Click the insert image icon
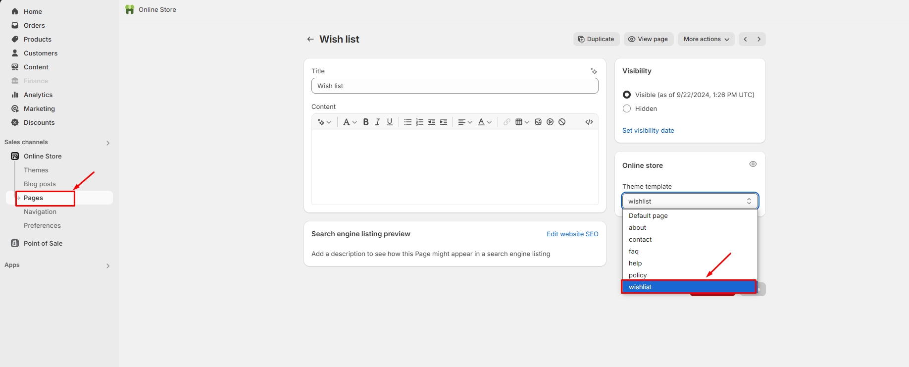Screen dimensions: 909x367 [538, 122]
